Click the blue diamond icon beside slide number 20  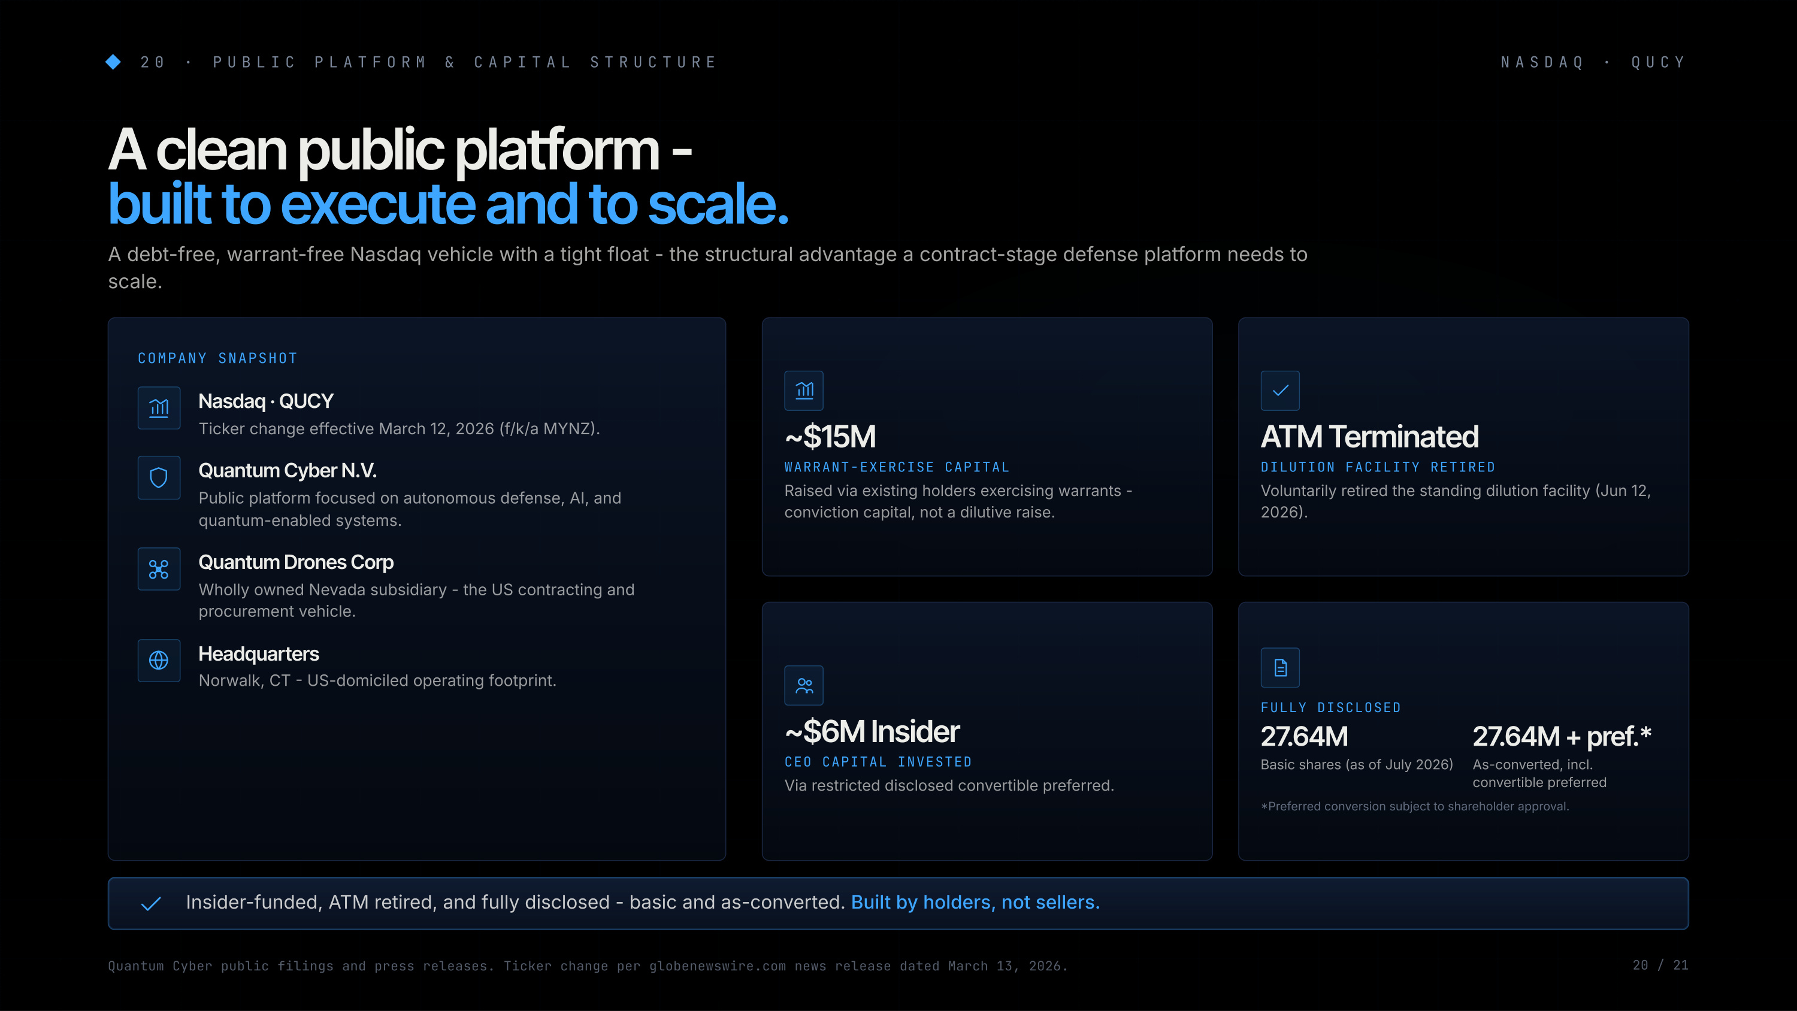113,62
